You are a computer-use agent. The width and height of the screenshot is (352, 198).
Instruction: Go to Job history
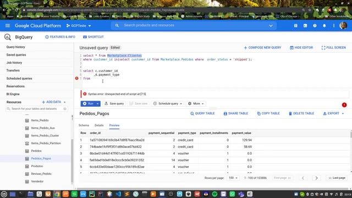(x=14, y=63)
